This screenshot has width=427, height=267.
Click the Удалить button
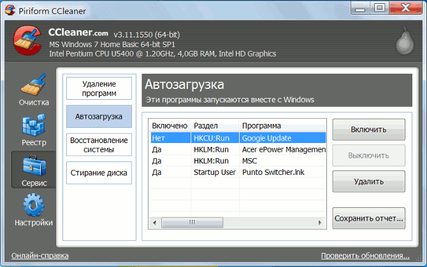click(369, 181)
